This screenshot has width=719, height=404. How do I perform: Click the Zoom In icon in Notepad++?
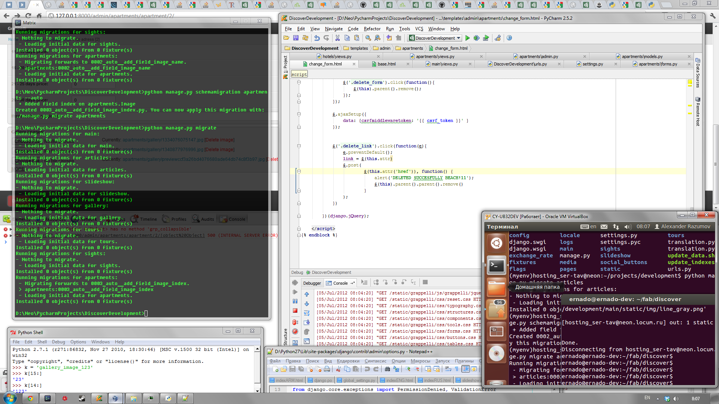click(x=408, y=369)
